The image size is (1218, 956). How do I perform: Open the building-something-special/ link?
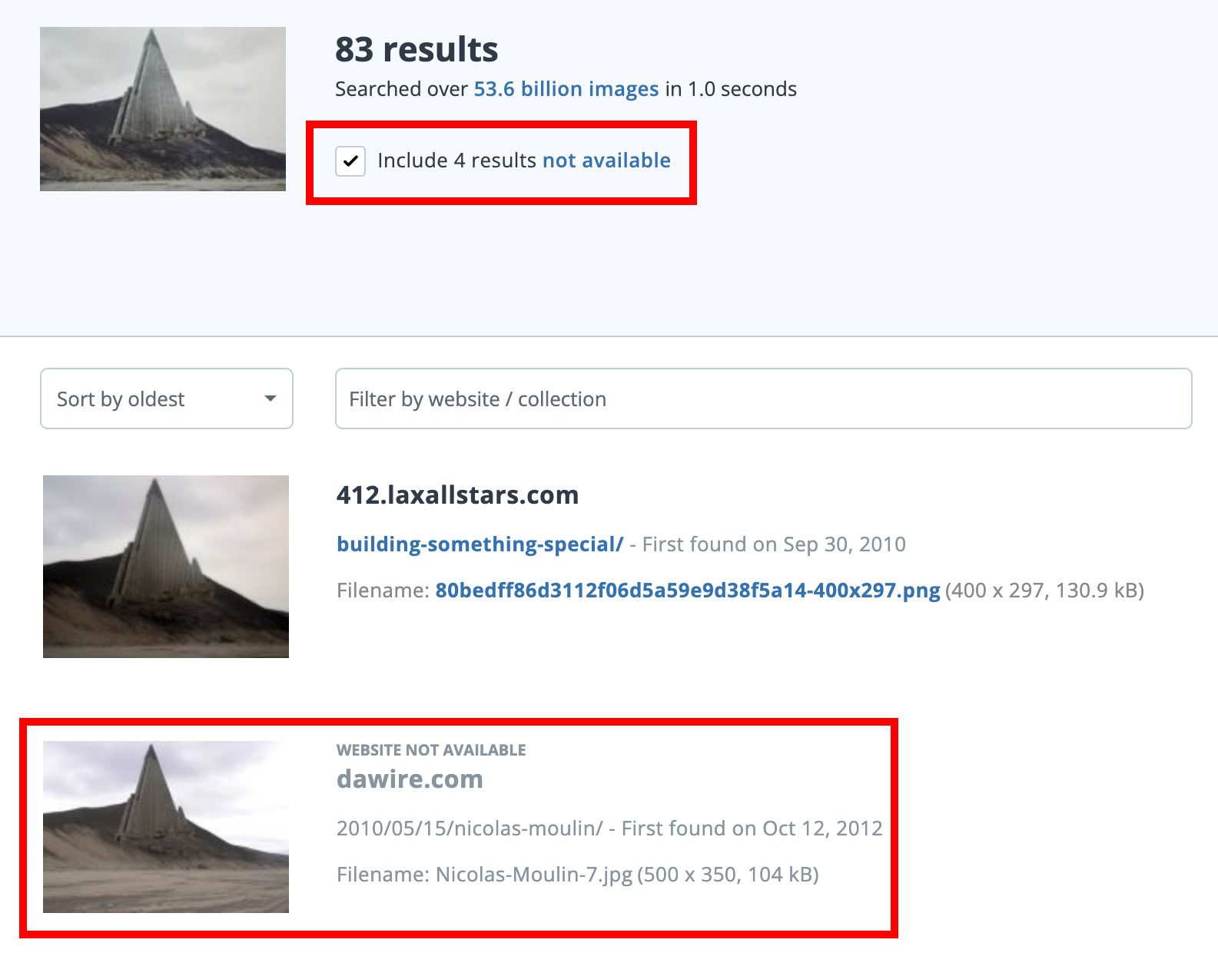click(x=480, y=544)
